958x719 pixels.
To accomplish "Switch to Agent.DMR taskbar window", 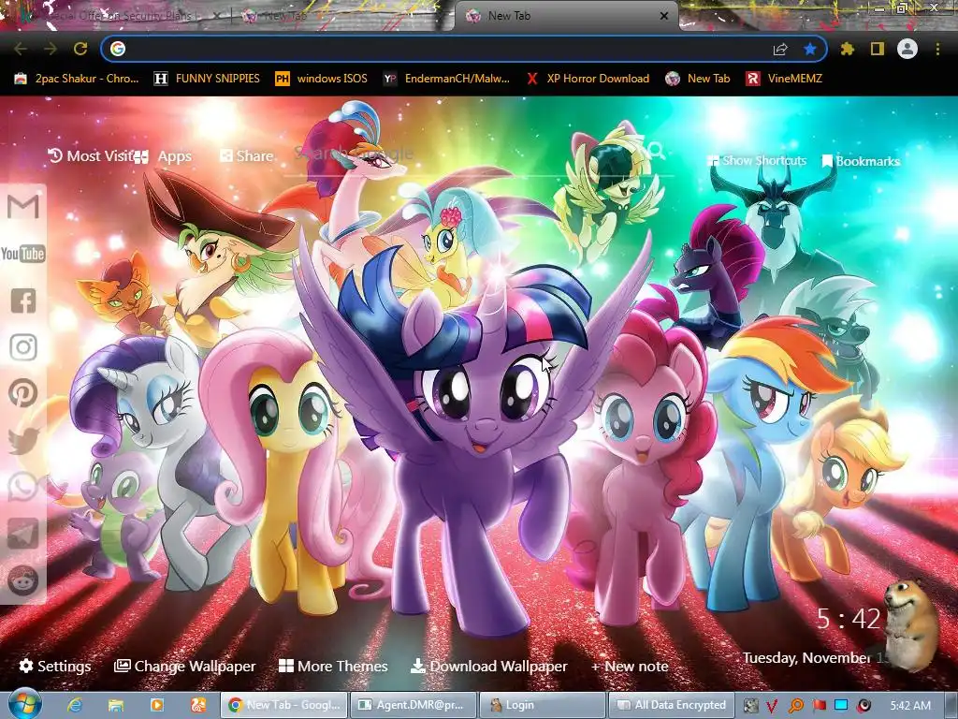I will pos(413,705).
